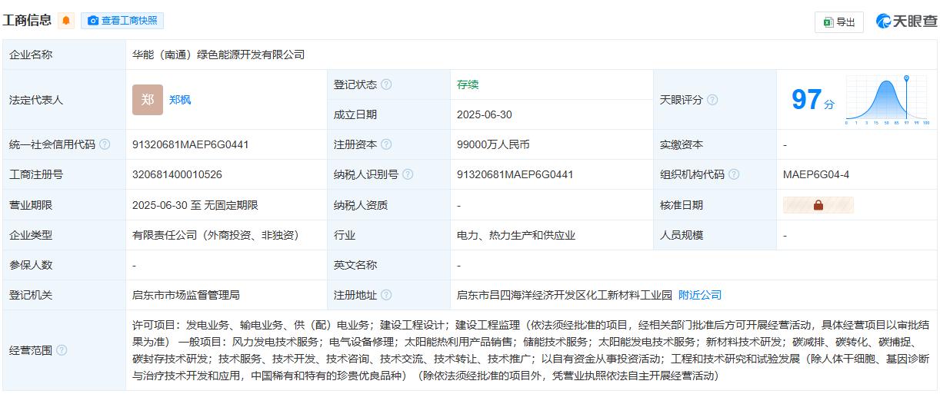Open 查看工商快照 snapshot button
The width and height of the screenshot is (940, 394).
(122, 21)
